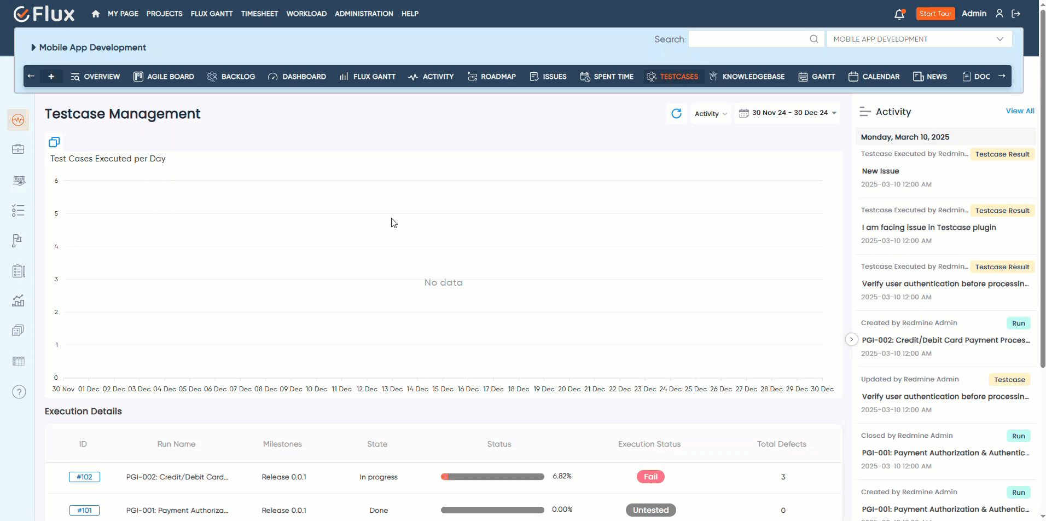Open the chart statistics sidebar icon
Image resolution: width=1046 pixels, height=521 pixels.
(x=18, y=300)
